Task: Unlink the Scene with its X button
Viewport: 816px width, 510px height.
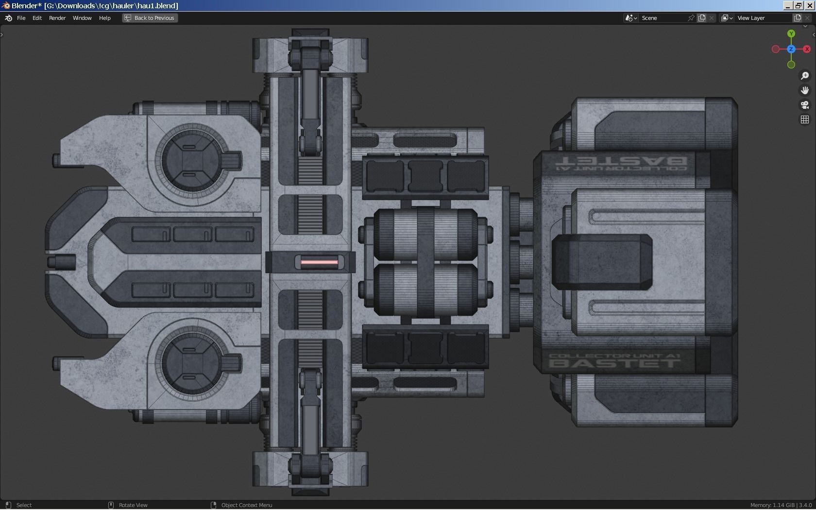Action: [x=711, y=18]
